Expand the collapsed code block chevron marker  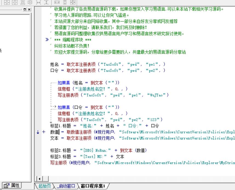point(47,40)
